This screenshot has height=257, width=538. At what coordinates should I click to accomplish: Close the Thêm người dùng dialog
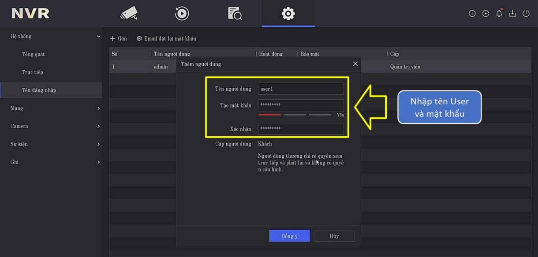click(x=355, y=64)
